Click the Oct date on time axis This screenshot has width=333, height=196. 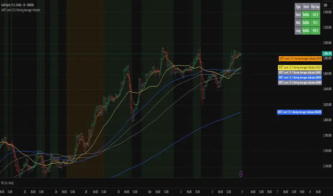click(x=150, y=192)
